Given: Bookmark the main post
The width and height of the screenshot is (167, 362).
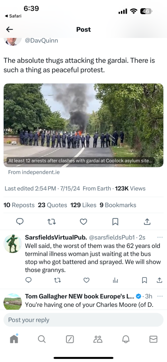Looking at the screenshot, I should click(115, 222).
